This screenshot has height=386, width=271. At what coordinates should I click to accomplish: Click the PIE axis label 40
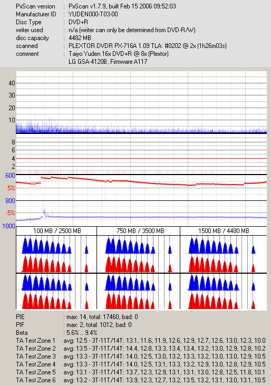coord(12,83)
